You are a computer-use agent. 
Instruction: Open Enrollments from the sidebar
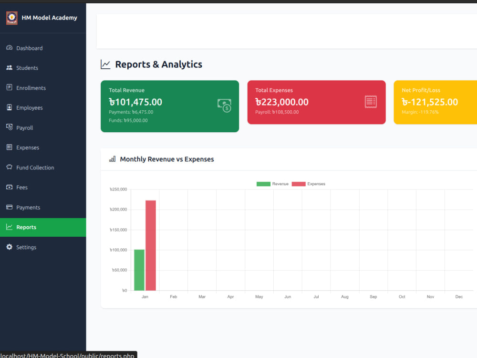[x=43, y=88]
